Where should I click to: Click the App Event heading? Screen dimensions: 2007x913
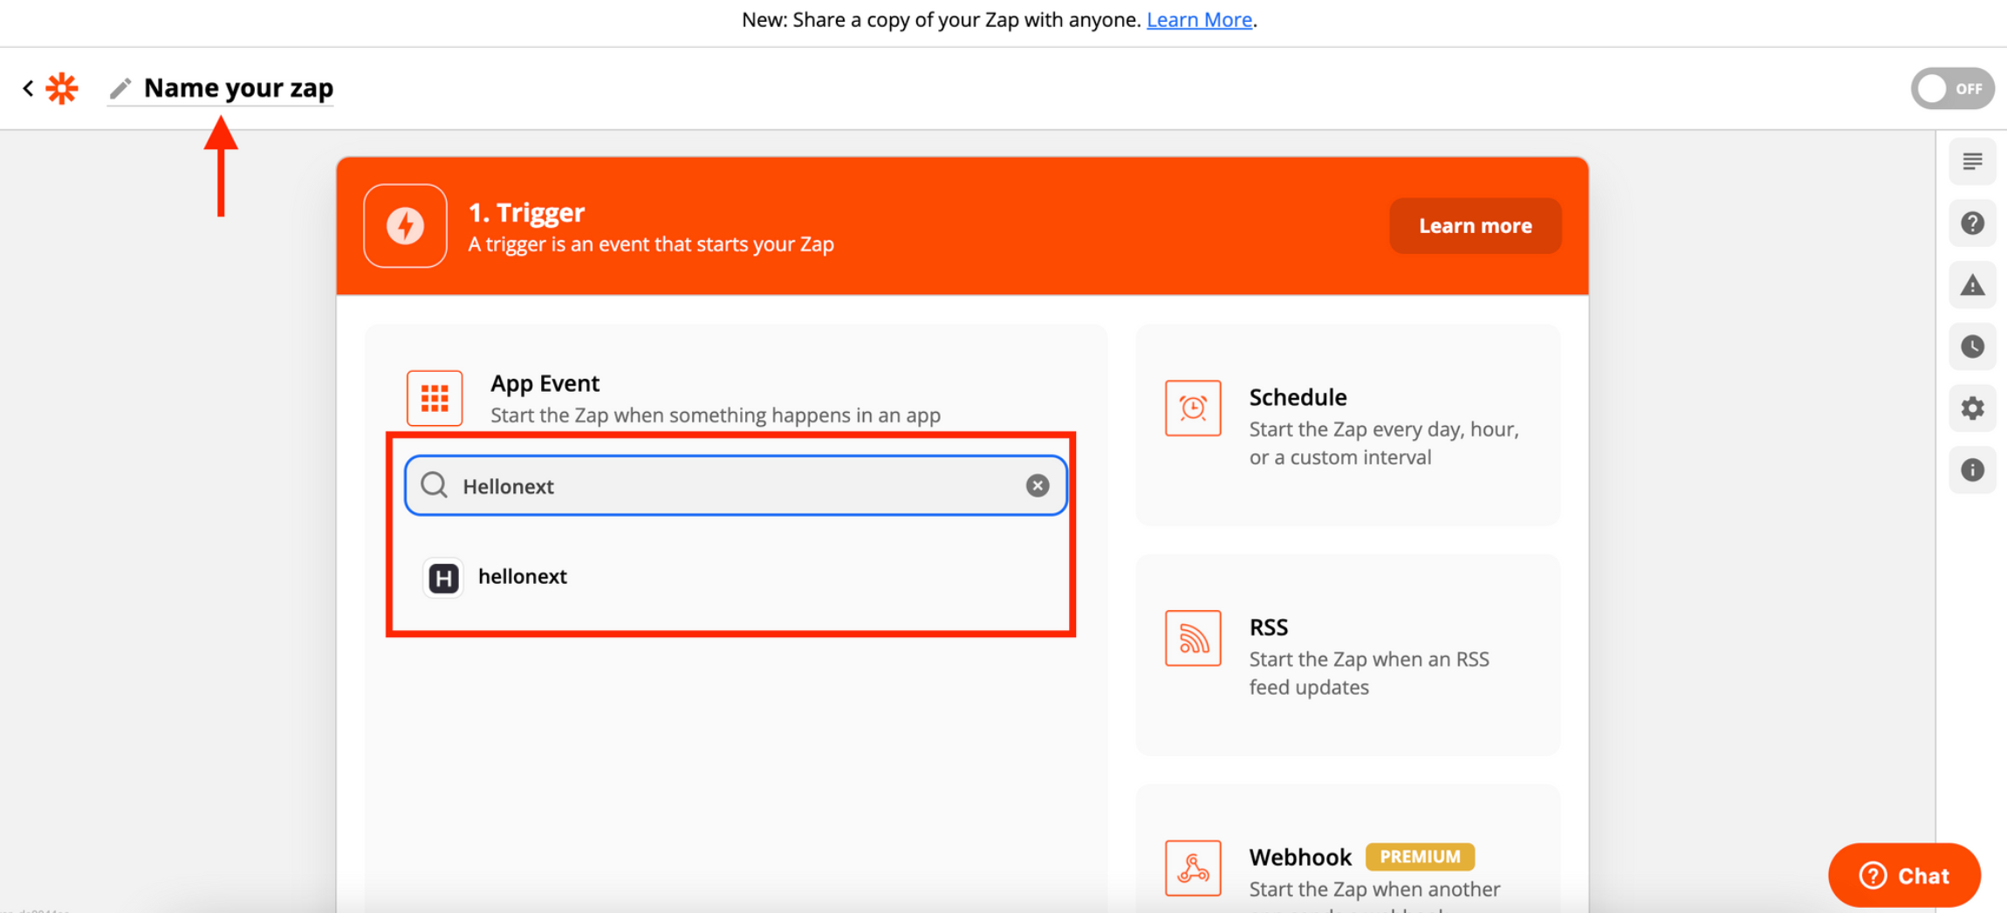(x=545, y=383)
